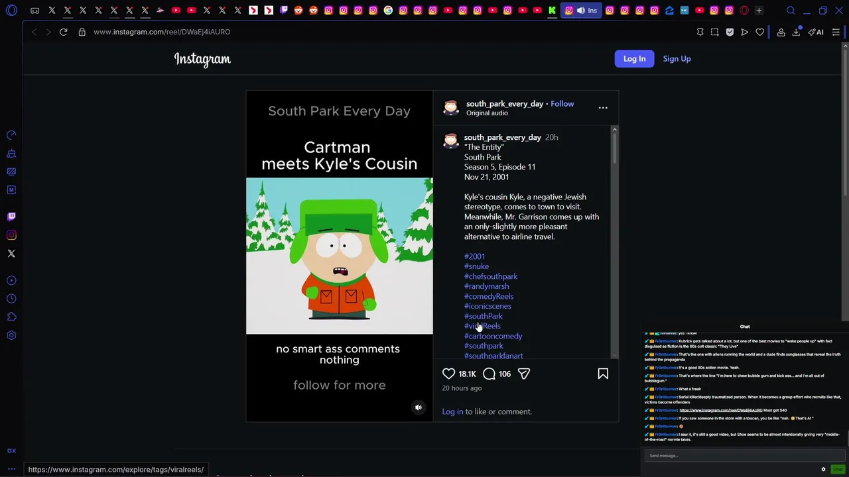Open the reel's more options menu
Screen dimensions: 849x477
(603, 107)
